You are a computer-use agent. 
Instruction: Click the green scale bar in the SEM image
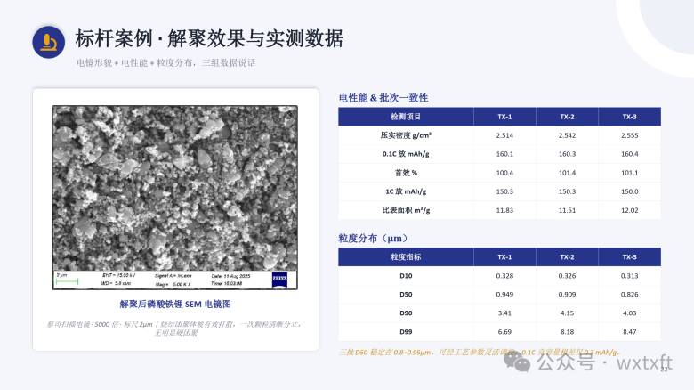(68, 281)
